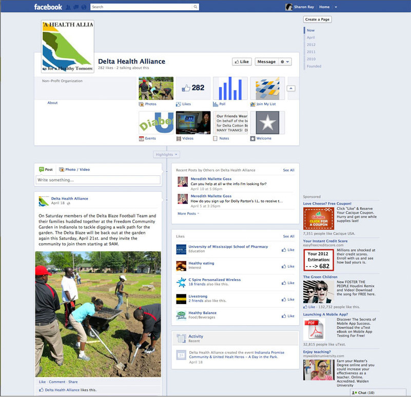Comment on the April 18 post
Viewport: 411px width, 397px height.
(x=57, y=382)
